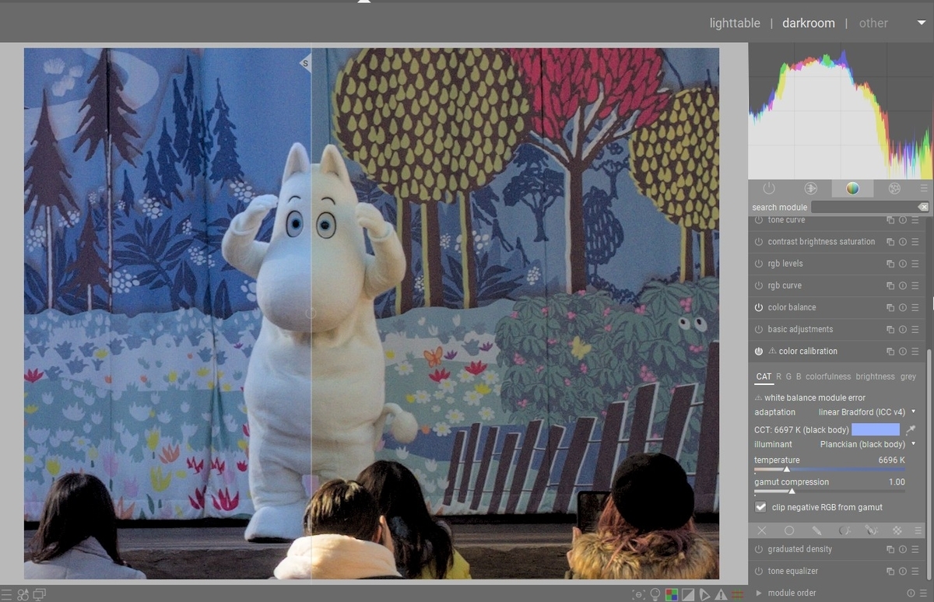Viewport: 934px width, 602px height.
Task: Enable the rgb curve module
Action: 759,285
